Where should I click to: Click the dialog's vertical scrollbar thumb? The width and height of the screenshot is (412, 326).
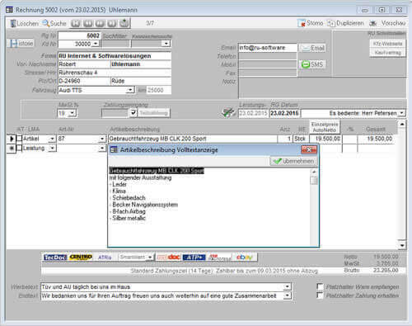(314, 181)
